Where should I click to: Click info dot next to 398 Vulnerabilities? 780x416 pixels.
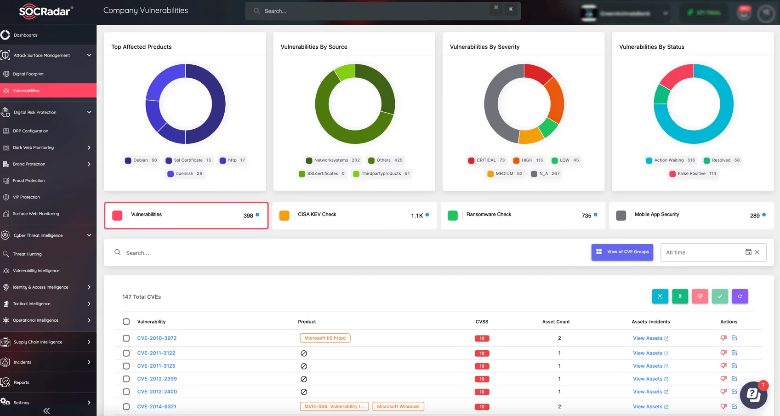(x=257, y=215)
